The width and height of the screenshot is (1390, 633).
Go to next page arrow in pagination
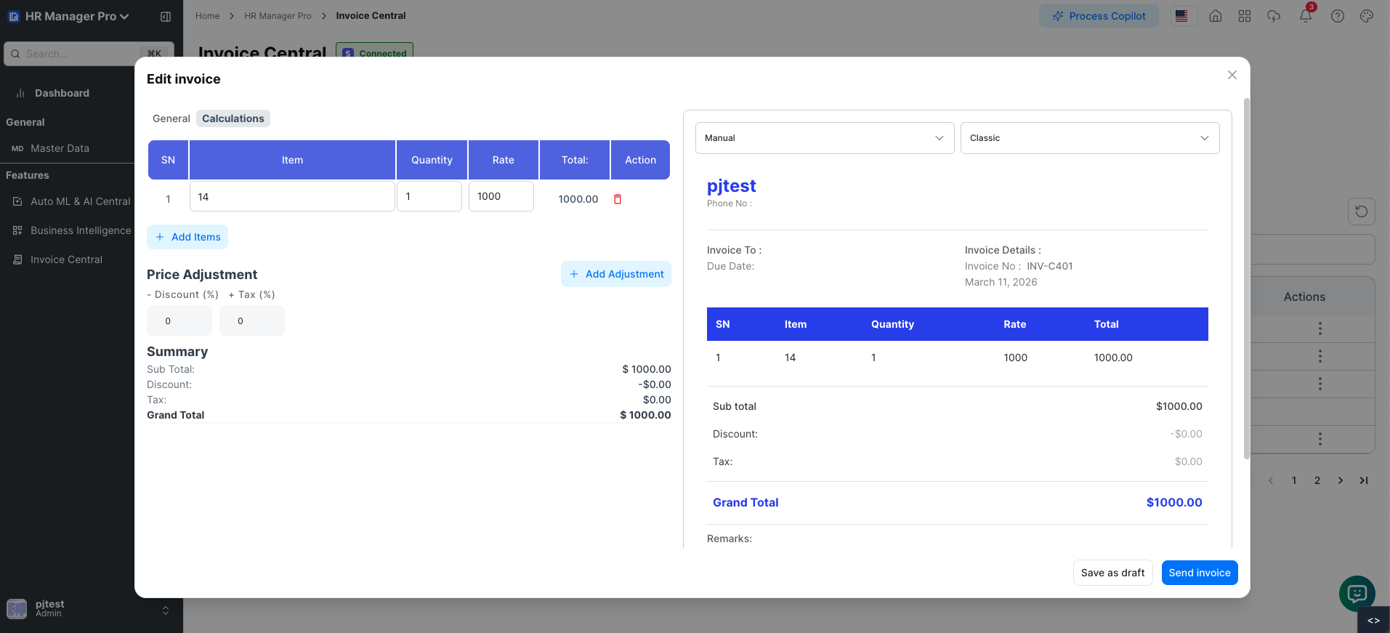tap(1341, 480)
